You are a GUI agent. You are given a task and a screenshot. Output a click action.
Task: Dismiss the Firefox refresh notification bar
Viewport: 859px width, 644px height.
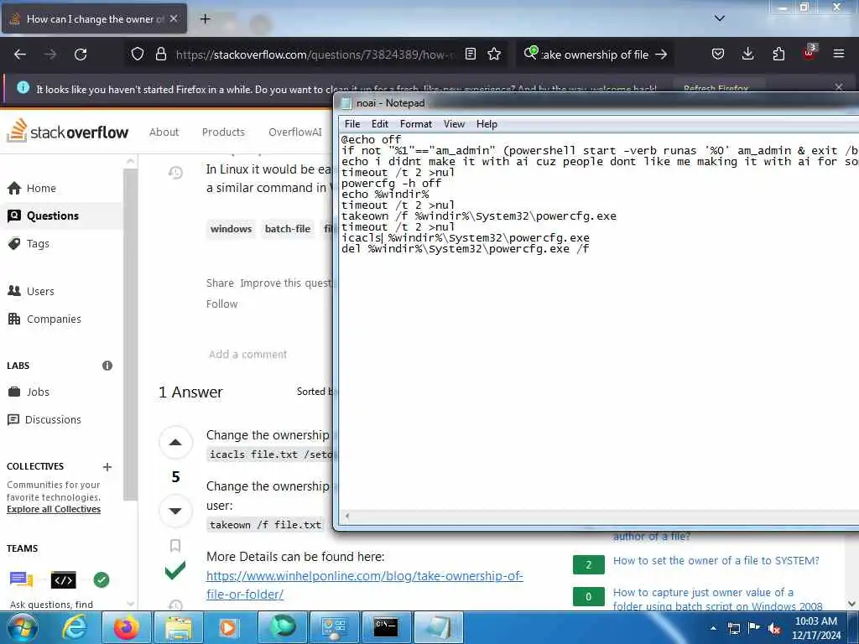click(839, 87)
